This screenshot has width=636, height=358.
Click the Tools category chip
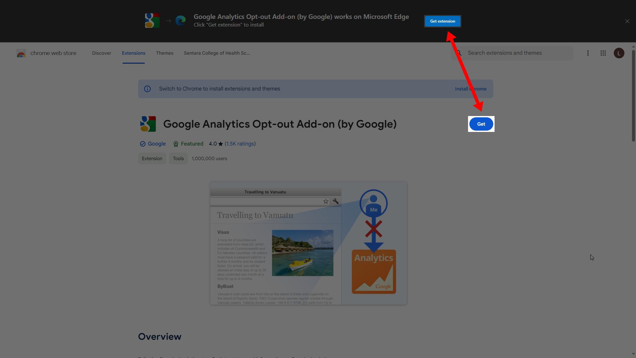pos(178,158)
